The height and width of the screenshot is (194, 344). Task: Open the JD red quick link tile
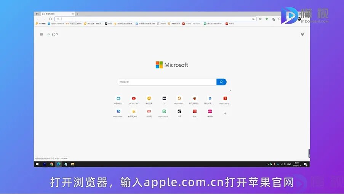tap(195, 112)
